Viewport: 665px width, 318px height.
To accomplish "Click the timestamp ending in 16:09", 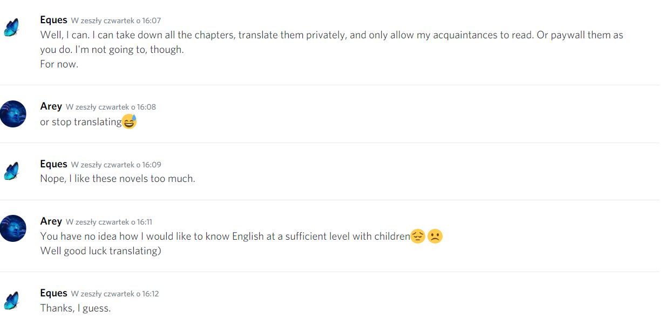I will pyautogui.click(x=116, y=165).
